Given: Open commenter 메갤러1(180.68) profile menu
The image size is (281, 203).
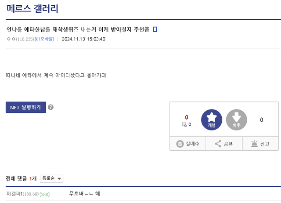Looking at the screenshot, I should tap(22, 194).
